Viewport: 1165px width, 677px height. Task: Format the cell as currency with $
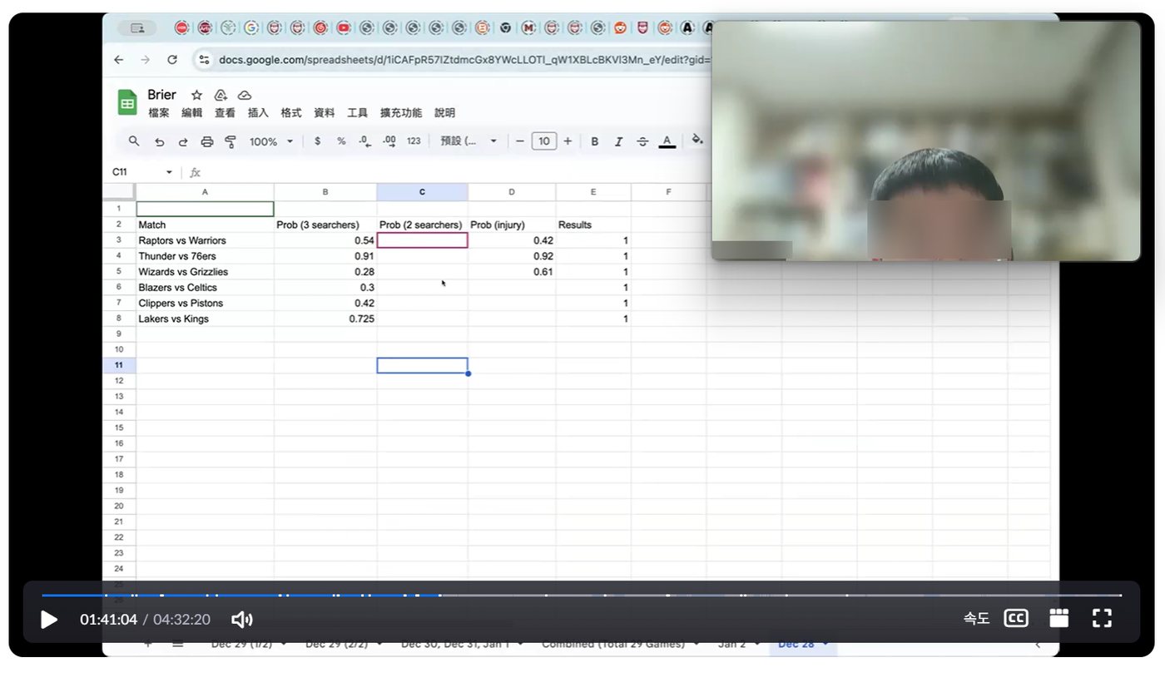tap(317, 141)
